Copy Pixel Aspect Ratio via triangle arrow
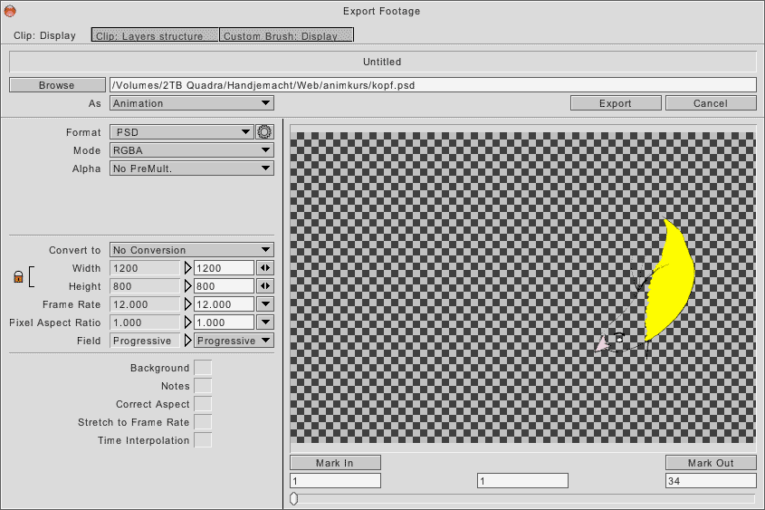 pos(187,322)
